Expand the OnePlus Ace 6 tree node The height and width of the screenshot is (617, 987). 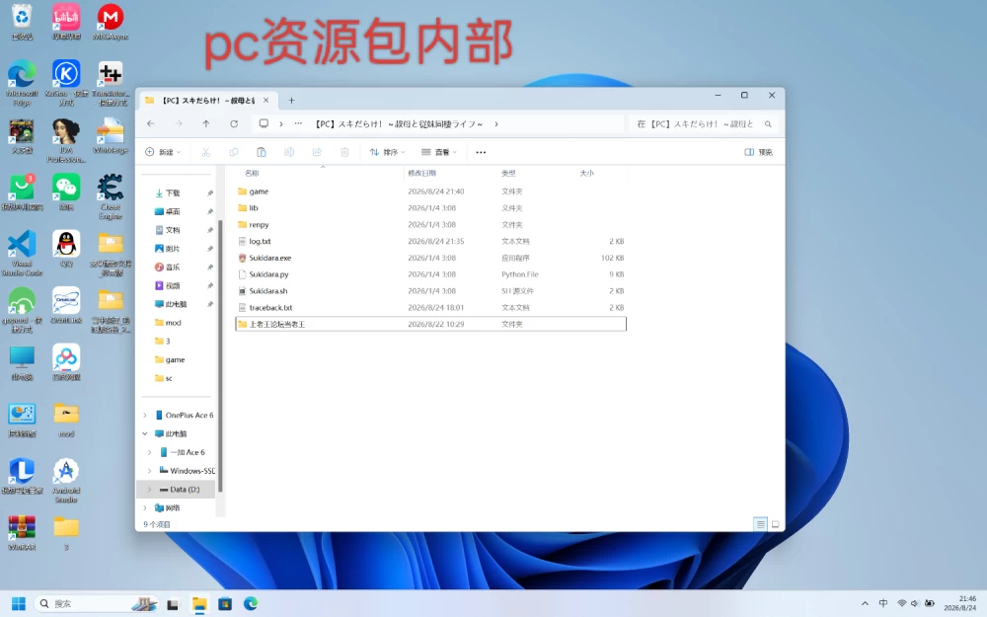(x=145, y=415)
